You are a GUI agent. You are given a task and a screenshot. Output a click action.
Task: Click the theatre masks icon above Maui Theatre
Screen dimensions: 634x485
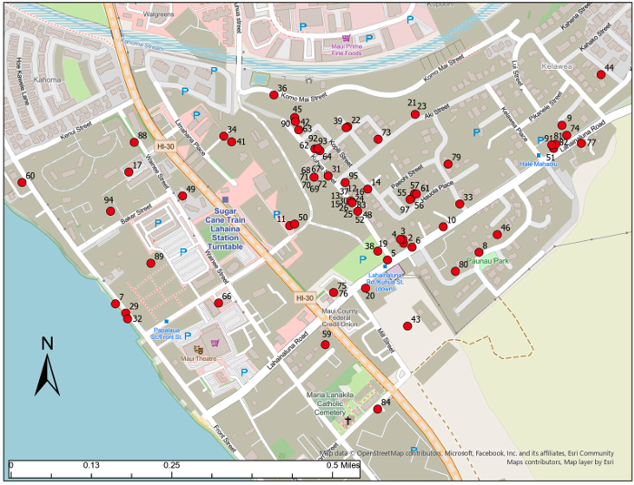pos(198,349)
